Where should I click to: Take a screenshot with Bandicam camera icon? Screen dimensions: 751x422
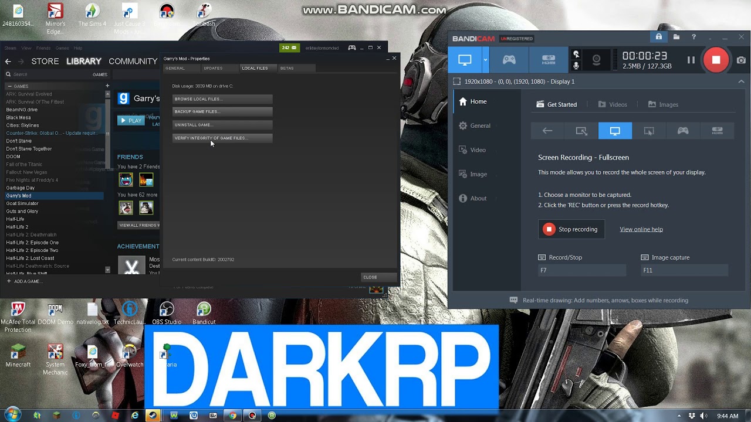pyautogui.click(x=741, y=60)
